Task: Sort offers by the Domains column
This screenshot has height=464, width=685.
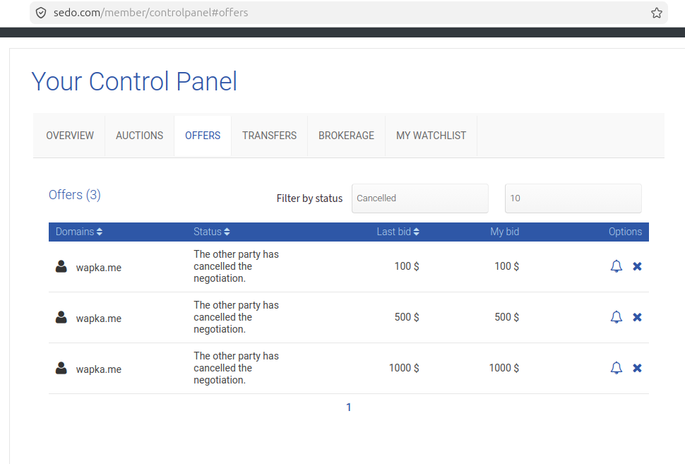Action: pos(79,232)
